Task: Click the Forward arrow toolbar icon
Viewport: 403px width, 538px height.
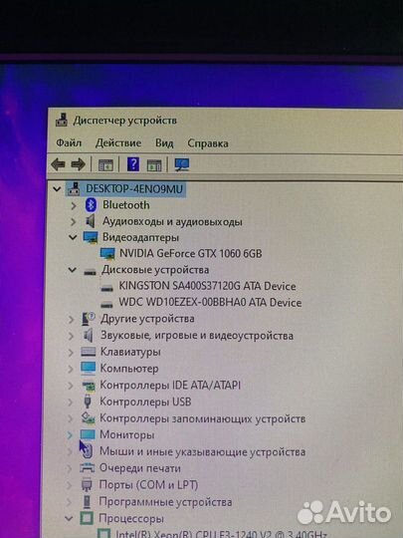Action: [79, 164]
